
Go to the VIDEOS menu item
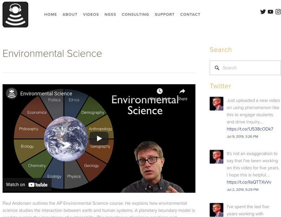[x=91, y=14]
